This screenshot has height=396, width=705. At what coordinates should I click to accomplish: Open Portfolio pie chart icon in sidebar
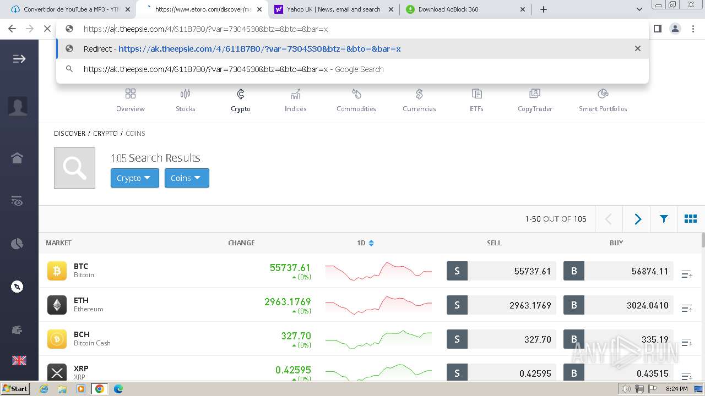(17, 244)
